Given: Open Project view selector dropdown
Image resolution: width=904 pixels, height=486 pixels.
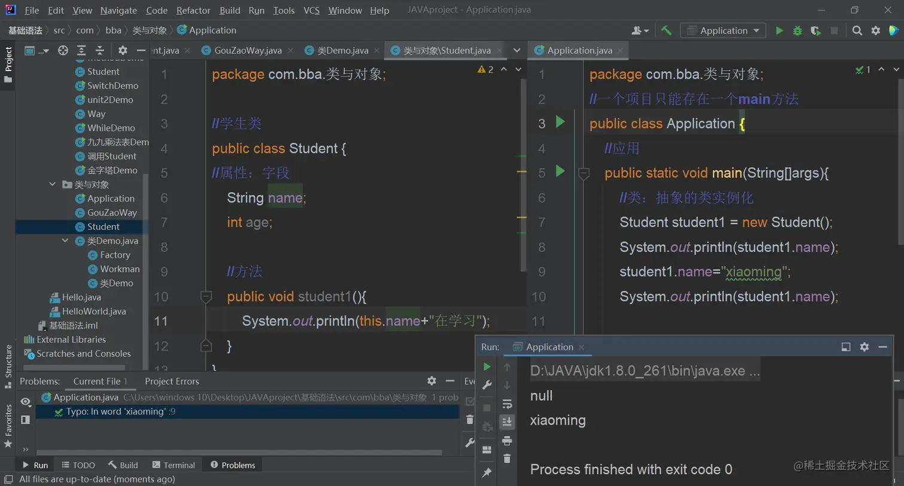Looking at the screenshot, I should pos(36,51).
